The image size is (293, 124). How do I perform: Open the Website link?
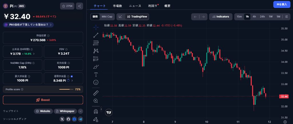(43, 111)
